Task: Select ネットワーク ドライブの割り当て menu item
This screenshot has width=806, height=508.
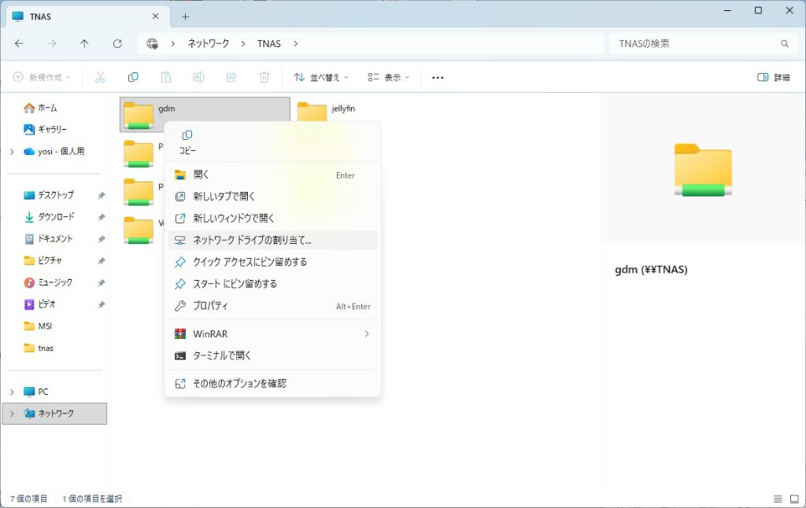Action: click(x=252, y=240)
